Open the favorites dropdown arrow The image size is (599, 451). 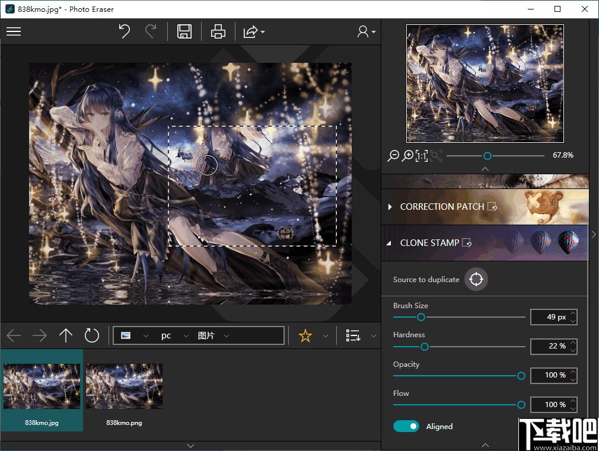pyautogui.click(x=326, y=336)
